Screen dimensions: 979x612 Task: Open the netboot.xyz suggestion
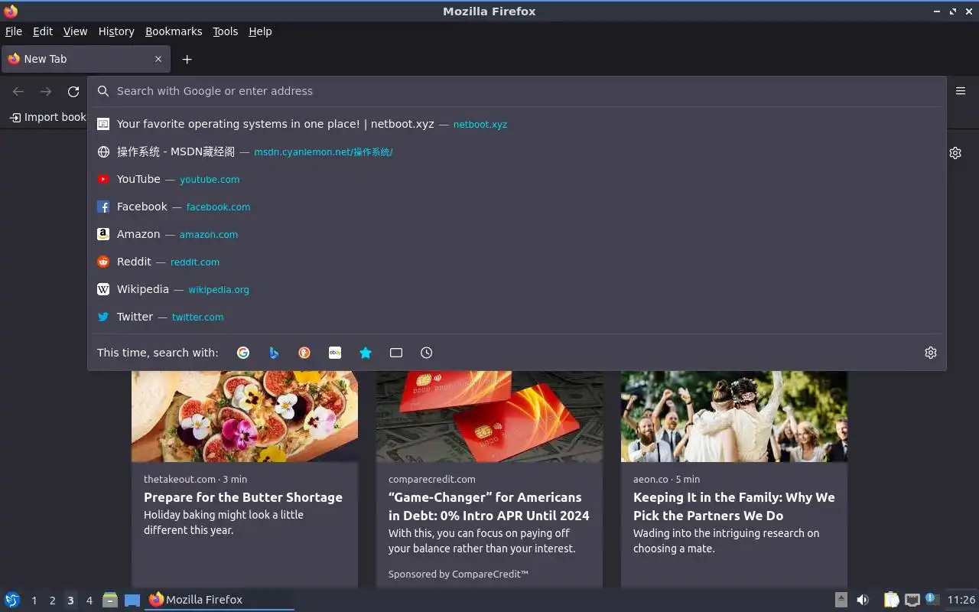517,124
